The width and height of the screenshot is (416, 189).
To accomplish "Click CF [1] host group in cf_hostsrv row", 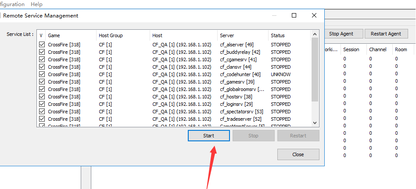I will [x=105, y=97].
